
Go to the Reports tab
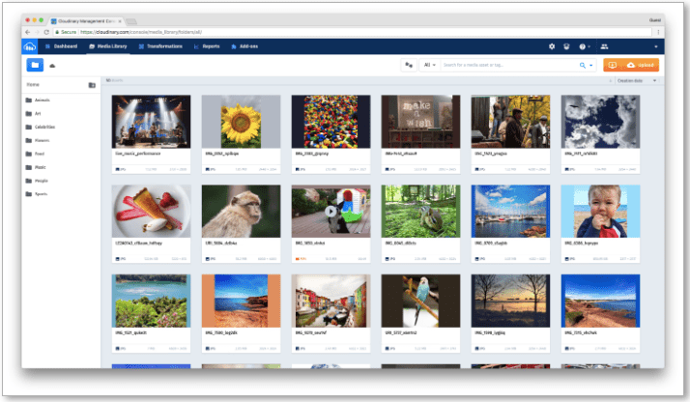[x=207, y=46]
